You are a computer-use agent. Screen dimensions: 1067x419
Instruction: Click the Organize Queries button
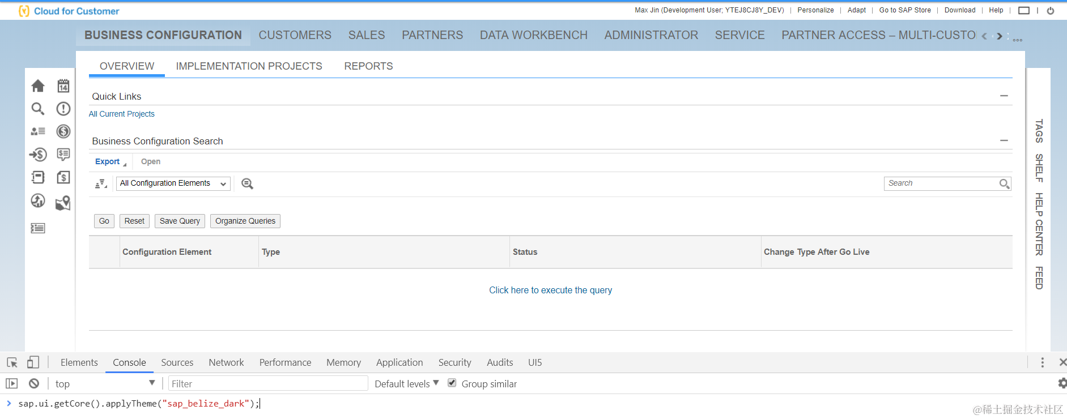pyautogui.click(x=245, y=221)
